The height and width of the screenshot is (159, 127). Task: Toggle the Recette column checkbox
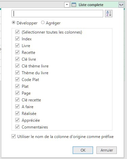point(17,52)
